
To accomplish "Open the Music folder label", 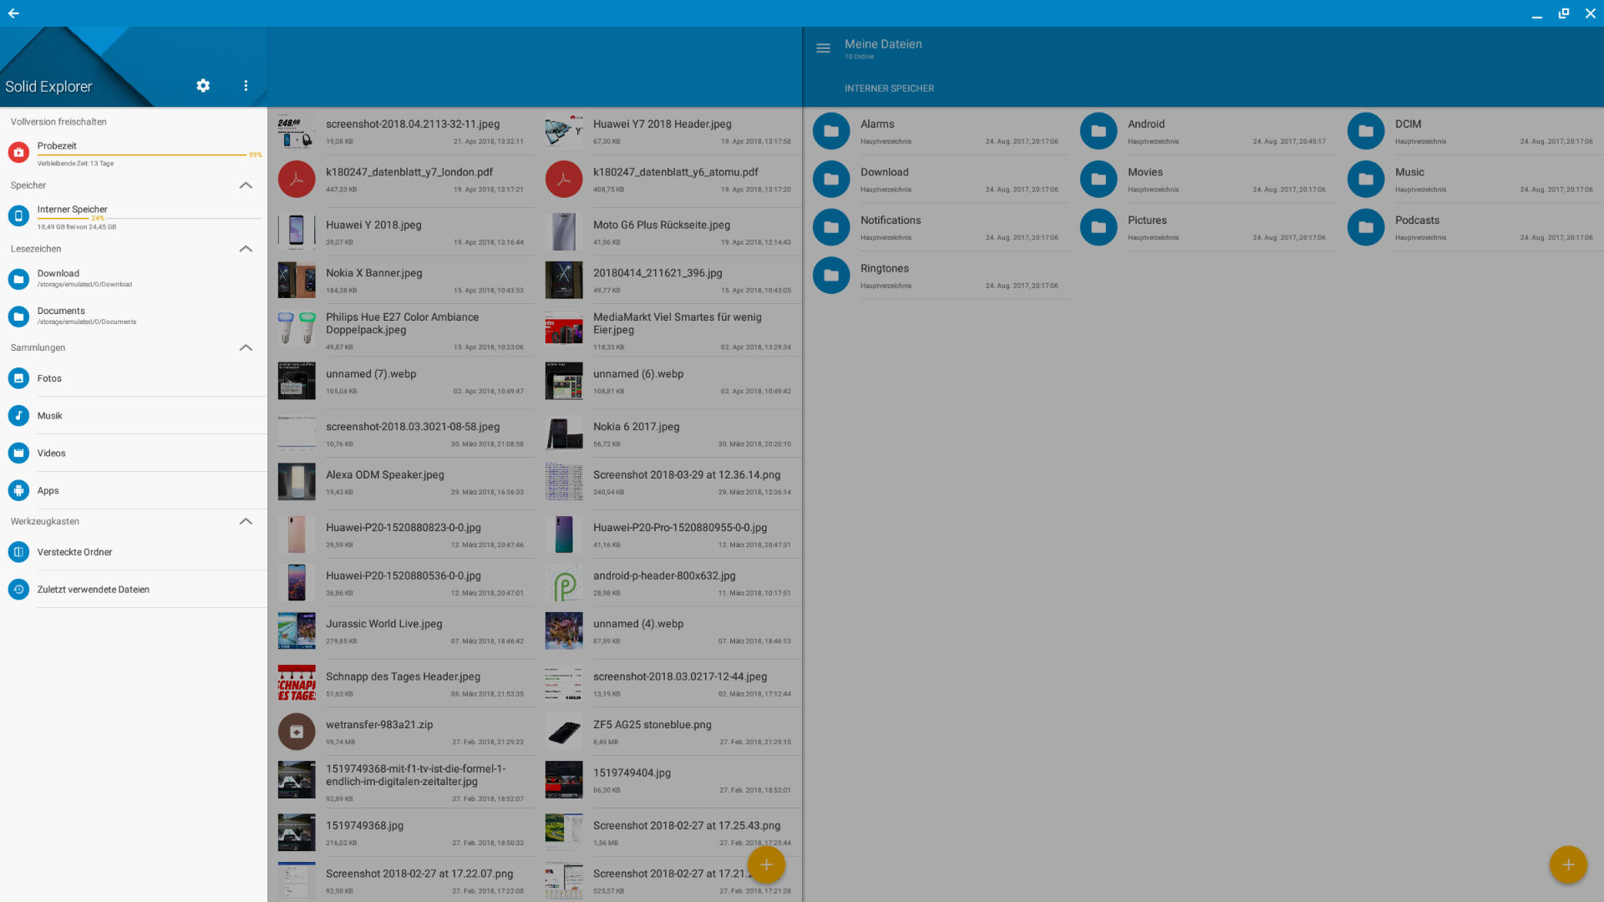I will [1409, 172].
